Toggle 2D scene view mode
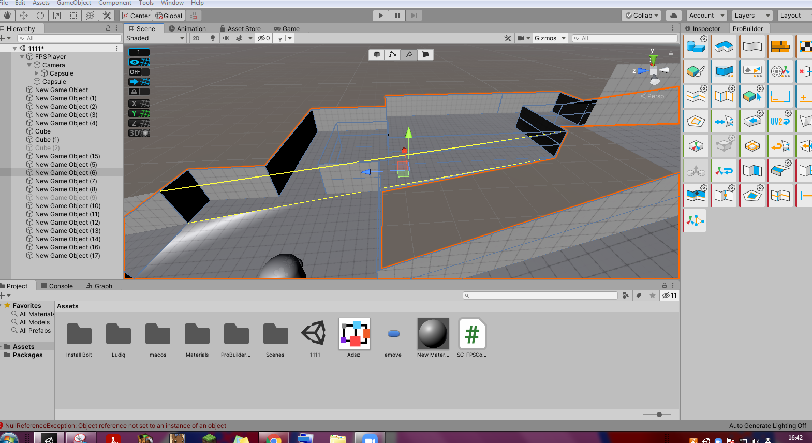Image resolution: width=812 pixels, height=443 pixels. point(196,38)
